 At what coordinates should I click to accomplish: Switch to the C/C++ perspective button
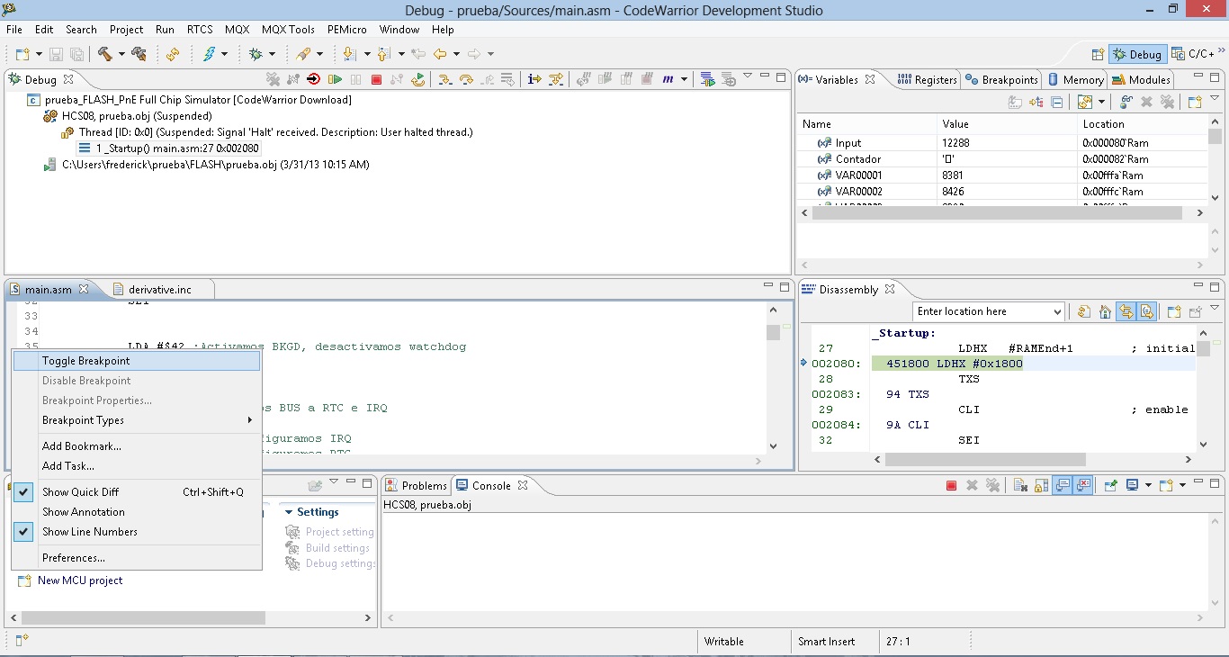click(x=1193, y=55)
